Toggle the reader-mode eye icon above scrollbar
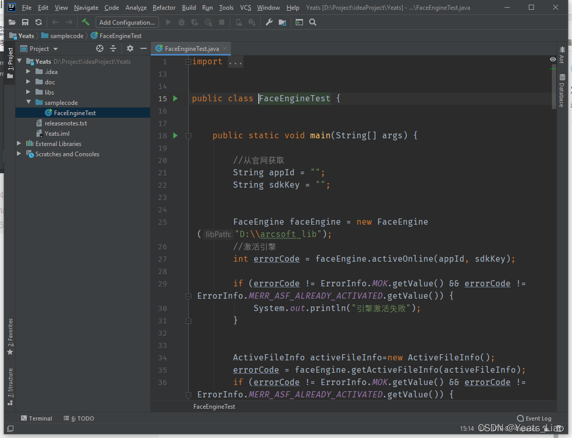Screen dimensions: 572x438 (x=553, y=60)
